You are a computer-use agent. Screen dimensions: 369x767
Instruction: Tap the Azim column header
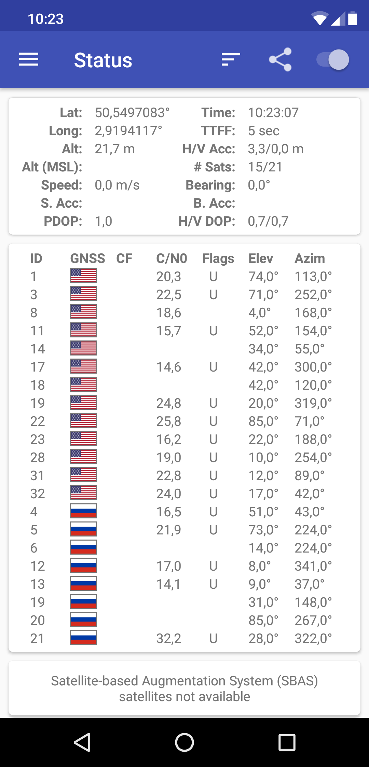click(310, 259)
